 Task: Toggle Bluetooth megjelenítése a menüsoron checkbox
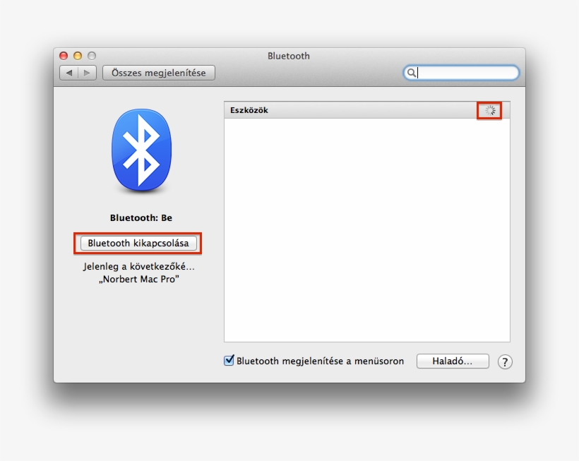[x=229, y=360]
